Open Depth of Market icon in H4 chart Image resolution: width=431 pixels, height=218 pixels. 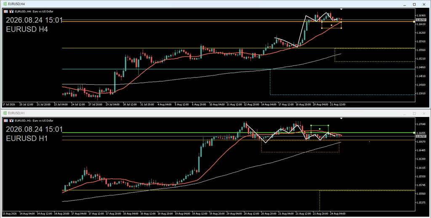click(x=11, y=11)
